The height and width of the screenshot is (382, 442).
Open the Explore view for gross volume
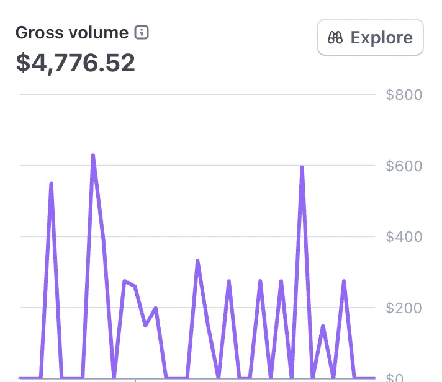[371, 38]
